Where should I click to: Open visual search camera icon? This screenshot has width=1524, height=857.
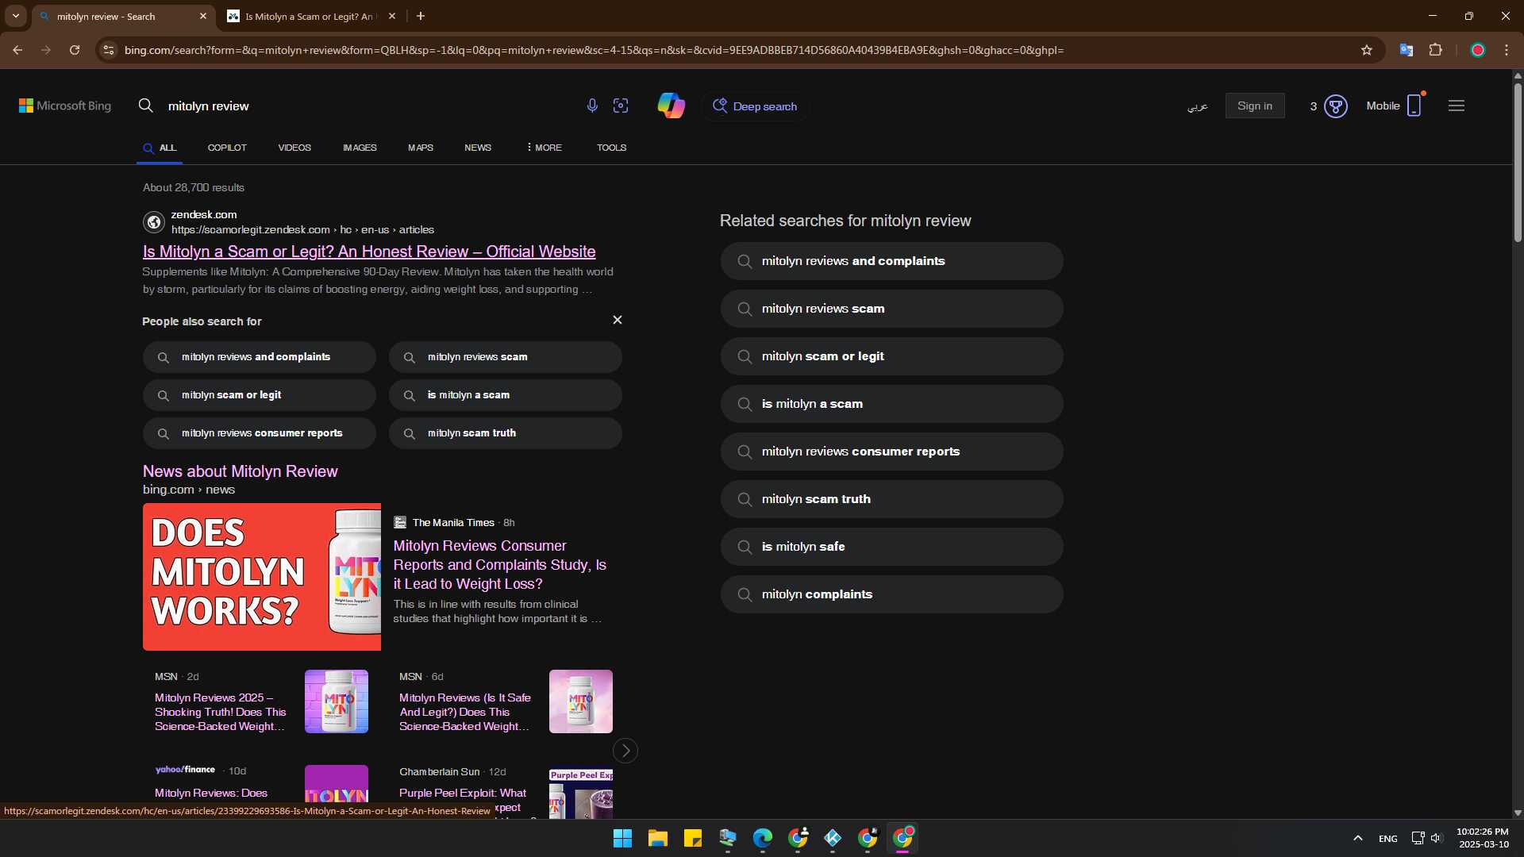621,106
